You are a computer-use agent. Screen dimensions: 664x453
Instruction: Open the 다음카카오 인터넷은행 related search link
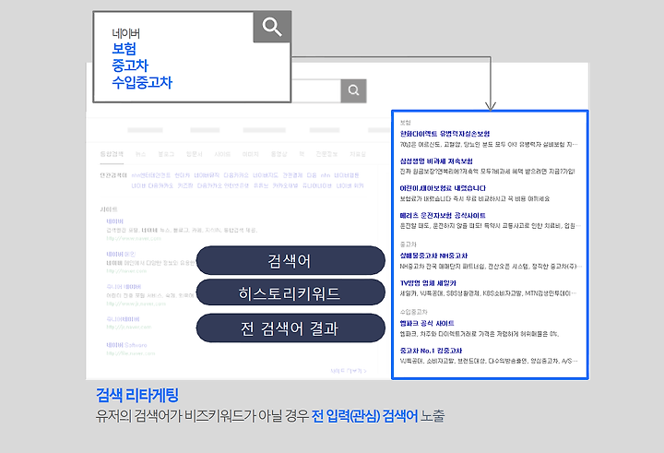(223, 185)
